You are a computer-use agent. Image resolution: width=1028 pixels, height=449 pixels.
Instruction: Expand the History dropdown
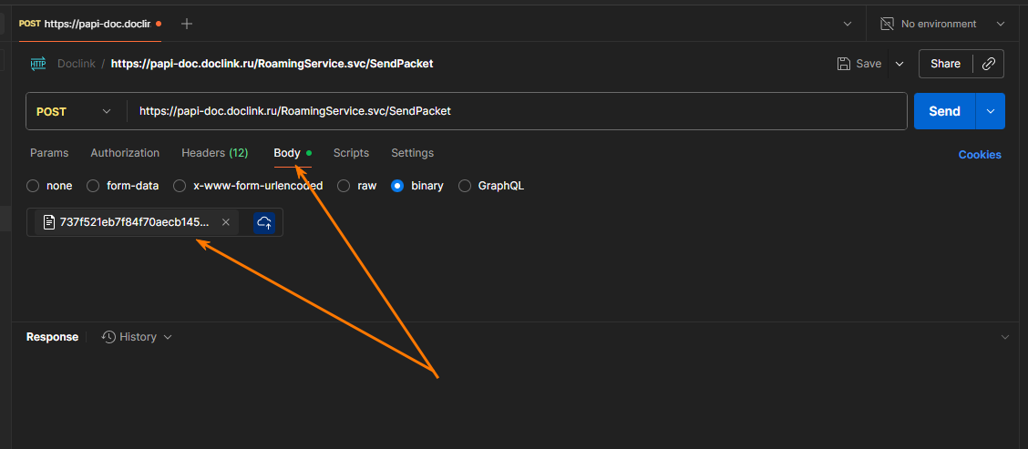[x=167, y=337]
